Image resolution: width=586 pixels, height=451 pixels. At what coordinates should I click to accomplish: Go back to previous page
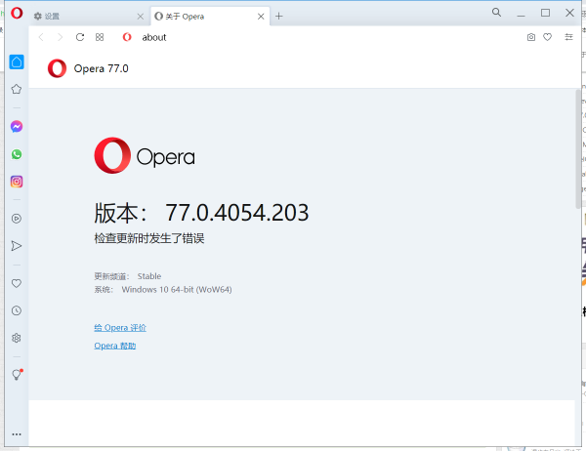pyautogui.click(x=41, y=37)
